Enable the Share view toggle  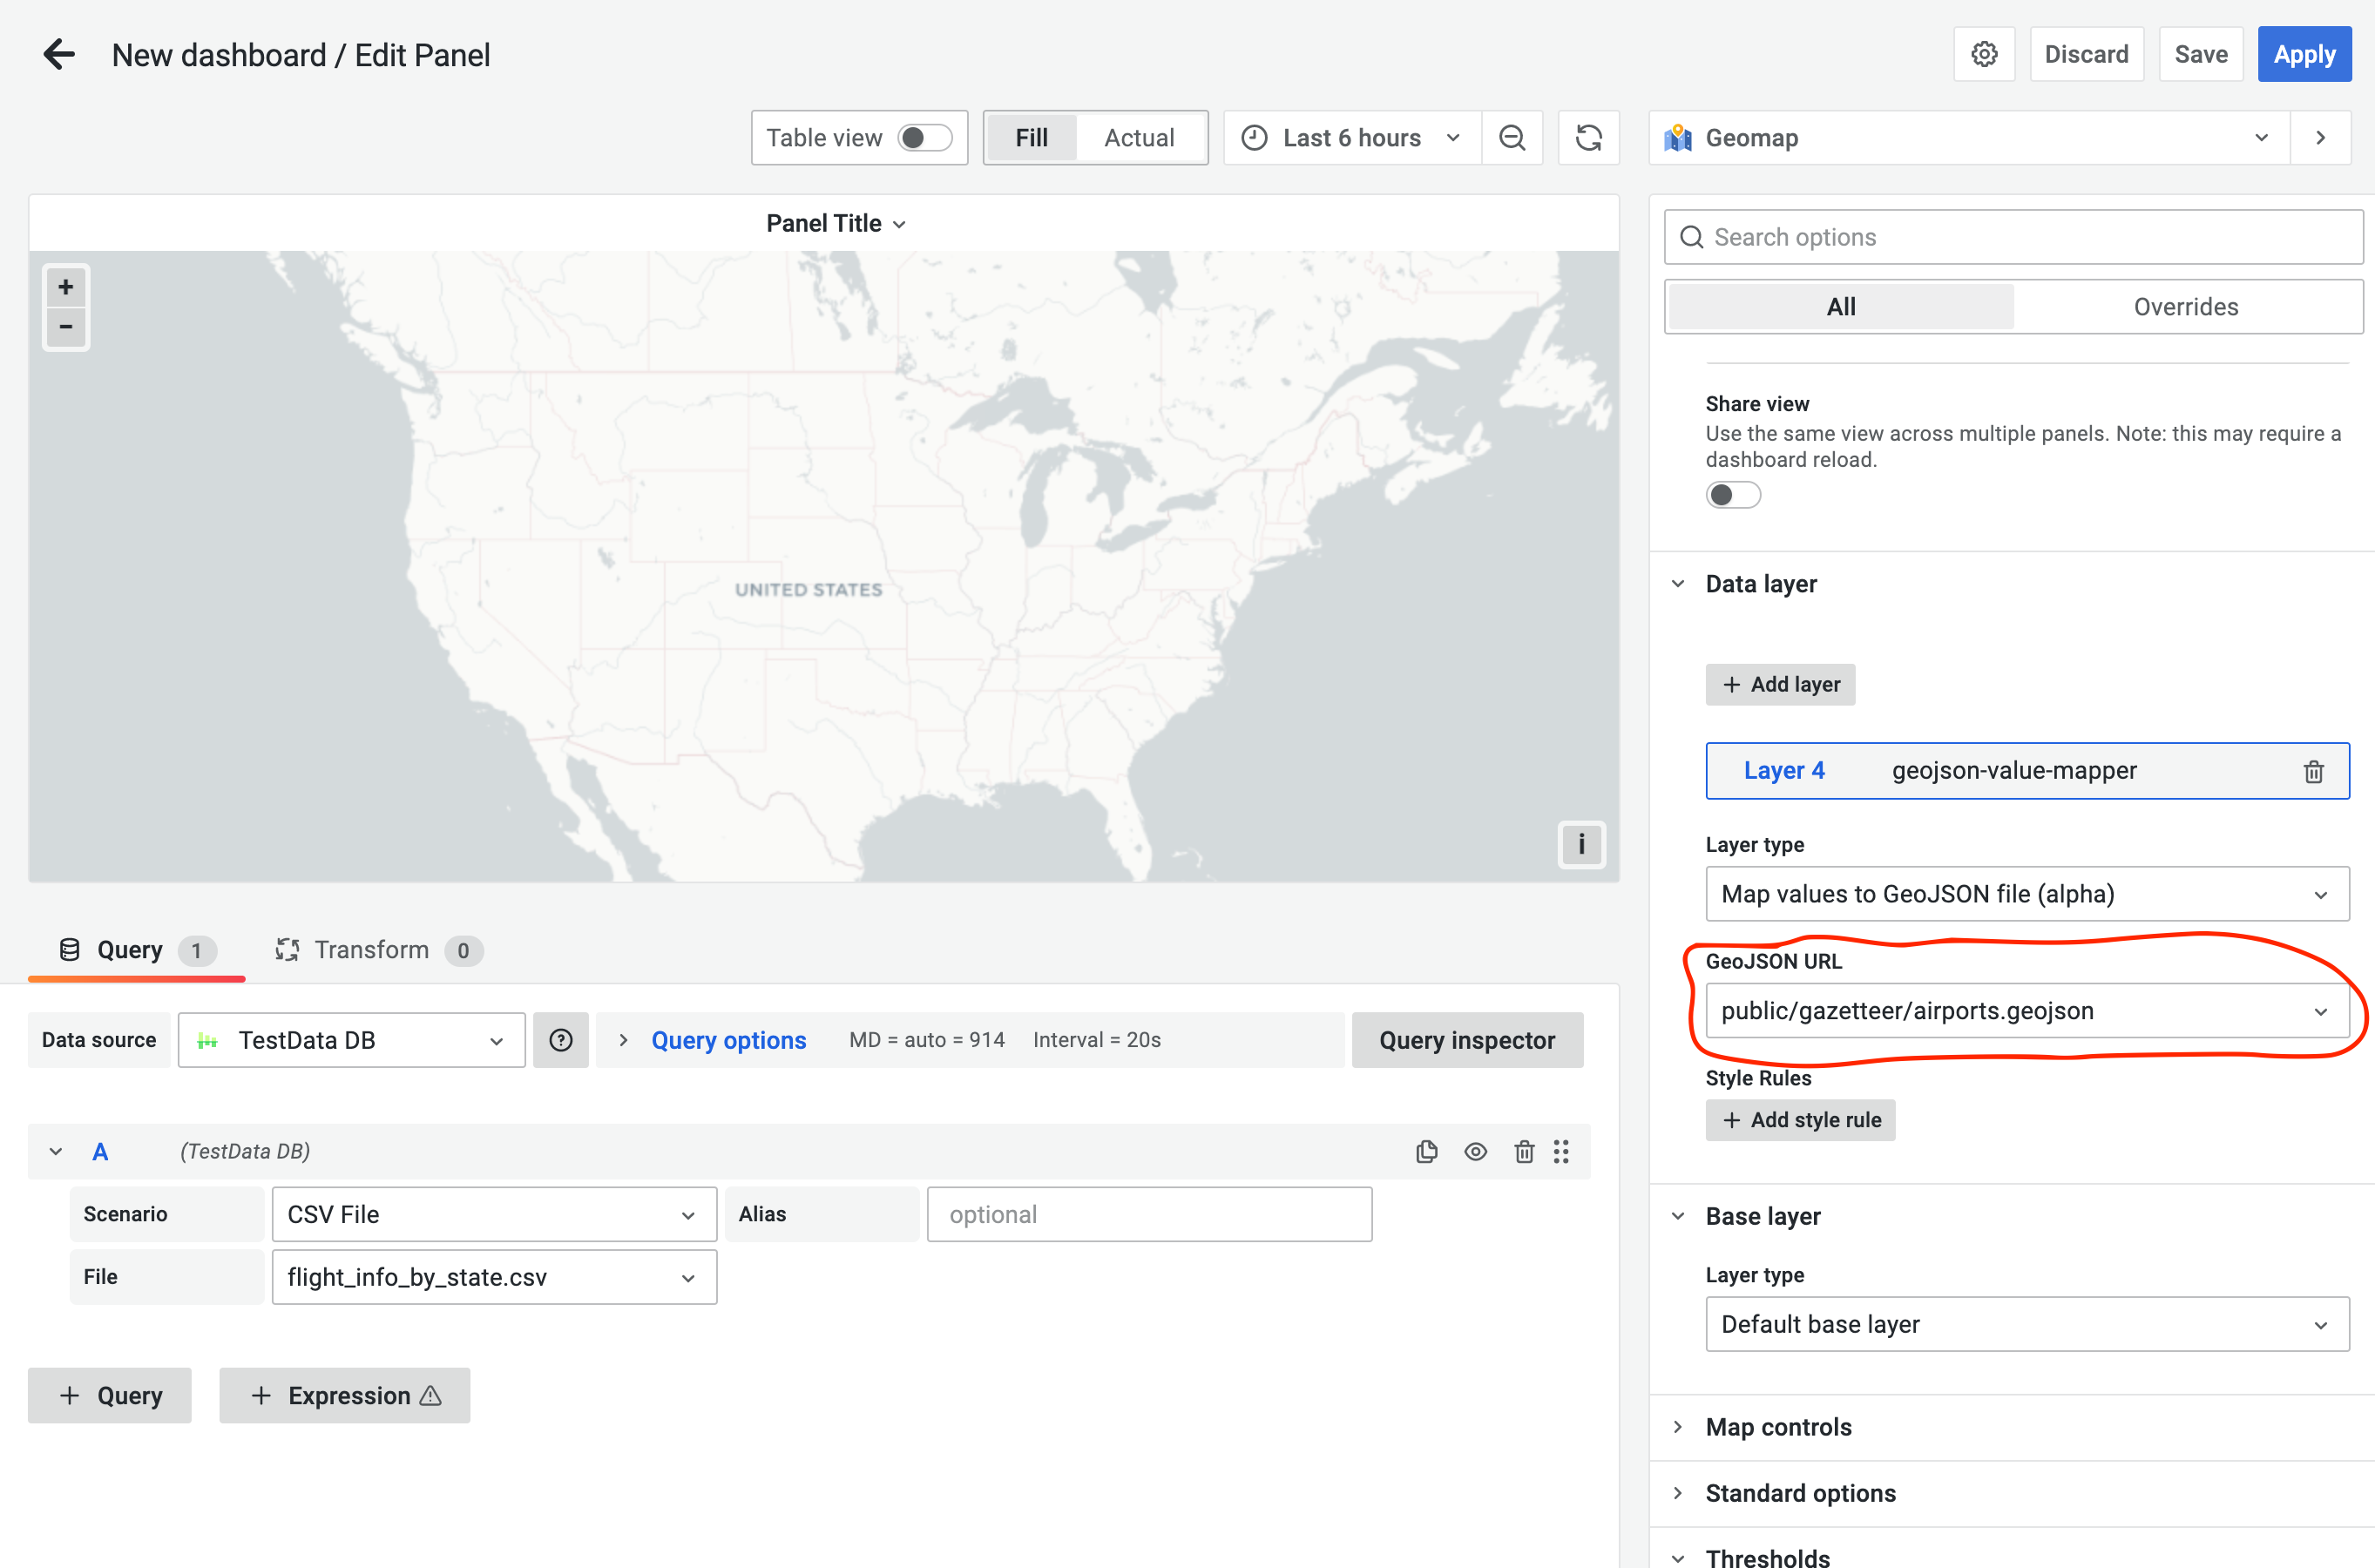tap(1733, 494)
